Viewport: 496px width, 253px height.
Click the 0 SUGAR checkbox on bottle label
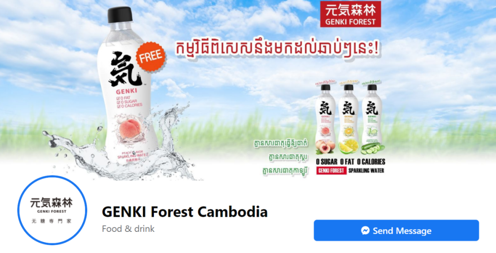118,102
